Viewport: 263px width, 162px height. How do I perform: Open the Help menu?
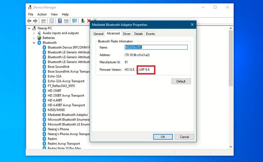(x=65, y=14)
